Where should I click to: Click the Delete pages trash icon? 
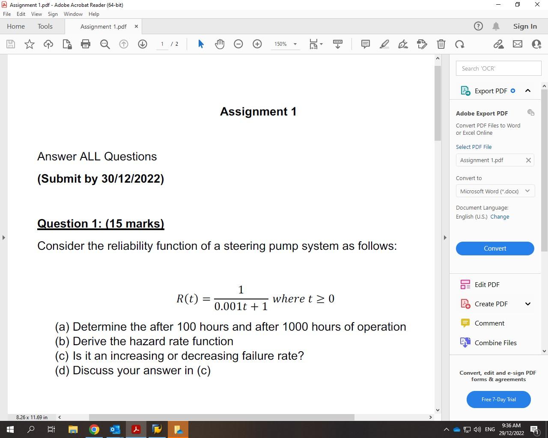(x=441, y=44)
